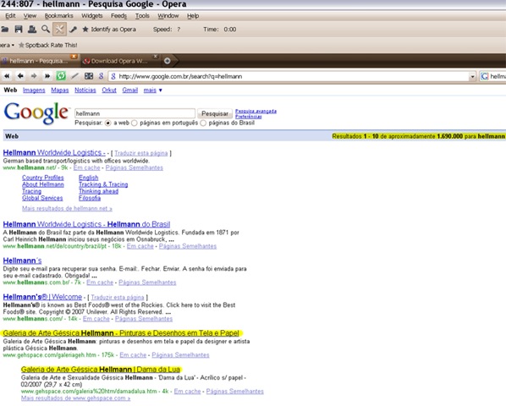Switch to Download Opera tab
The height and width of the screenshot is (406, 506).
118,61
